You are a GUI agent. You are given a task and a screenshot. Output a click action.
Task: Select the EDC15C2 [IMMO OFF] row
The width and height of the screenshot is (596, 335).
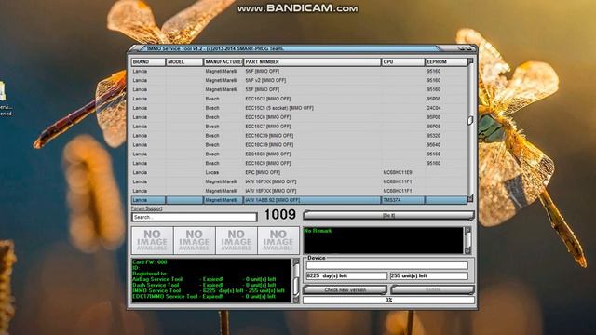tap(299, 99)
